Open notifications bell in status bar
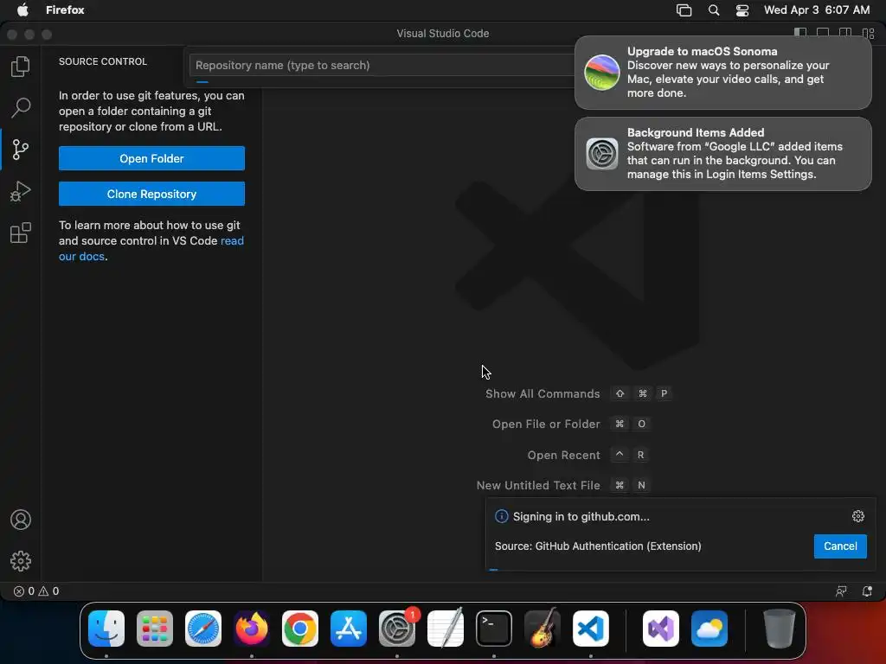This screenshot has height=664, width=886. pyautogui.click(x=867, y=591)
